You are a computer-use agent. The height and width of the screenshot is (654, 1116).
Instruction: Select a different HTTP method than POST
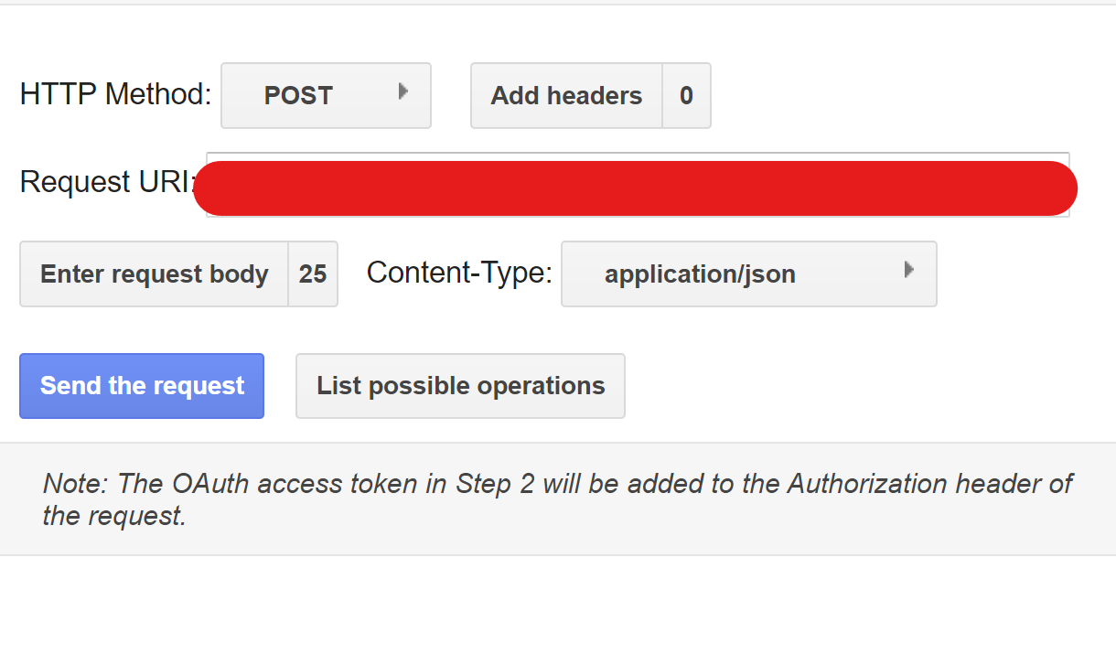point(326,95)
